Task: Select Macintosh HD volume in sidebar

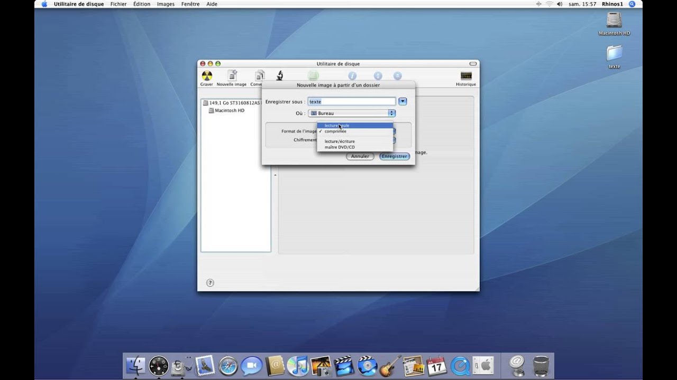Action: click(226, 110)
